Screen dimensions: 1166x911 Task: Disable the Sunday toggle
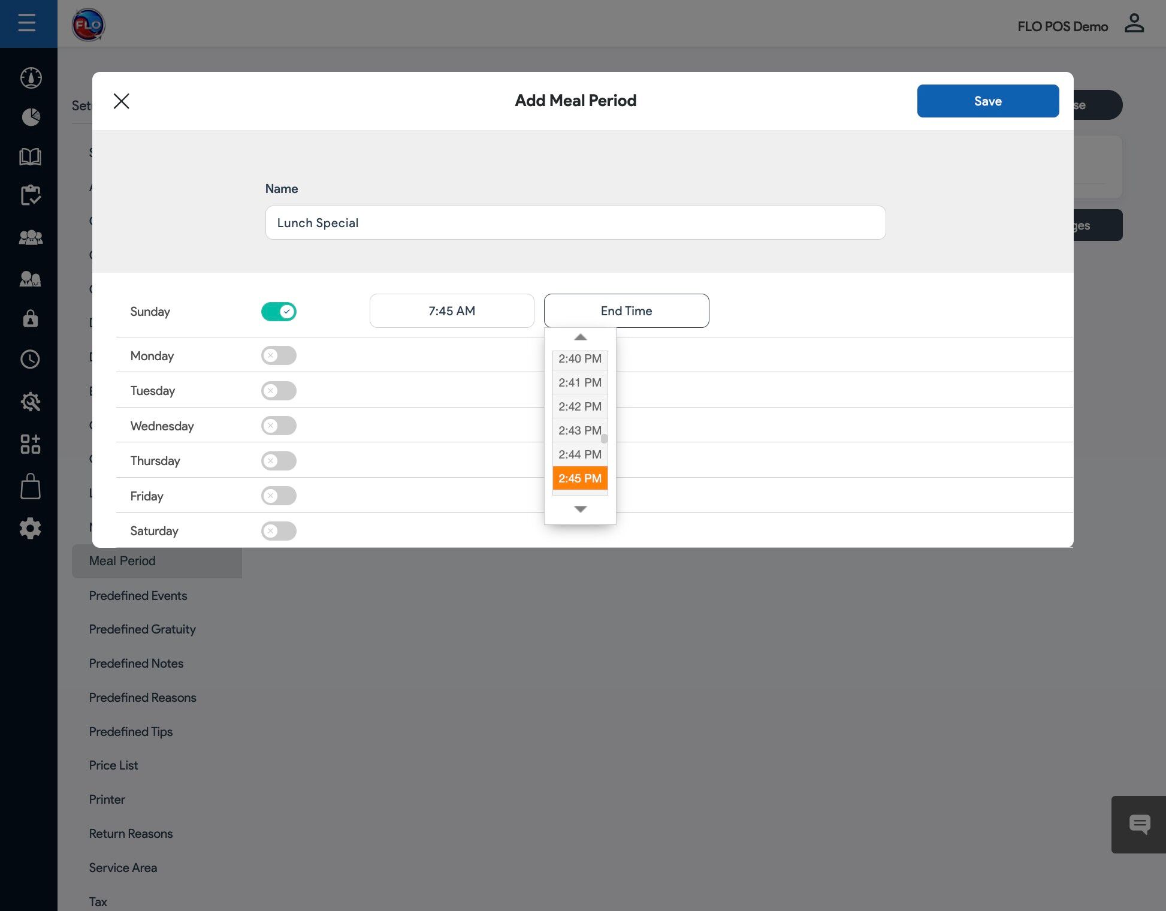coord(279,312)
